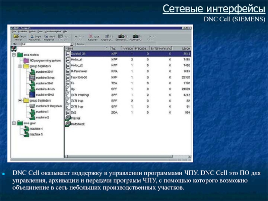The image size is (268, 201).
Task: Click the blue machine 49-dt icon
Action: [32, 95]
